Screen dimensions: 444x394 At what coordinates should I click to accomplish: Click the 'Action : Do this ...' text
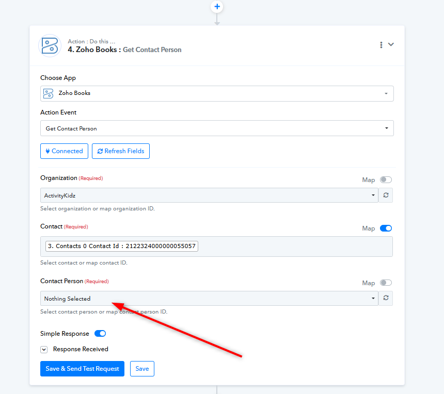[91, 41]
